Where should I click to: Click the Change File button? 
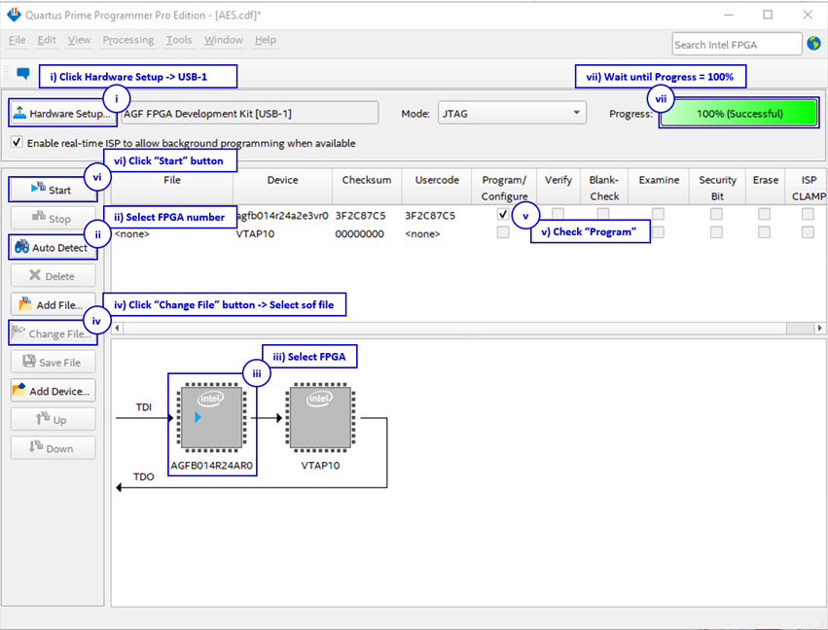54,333
